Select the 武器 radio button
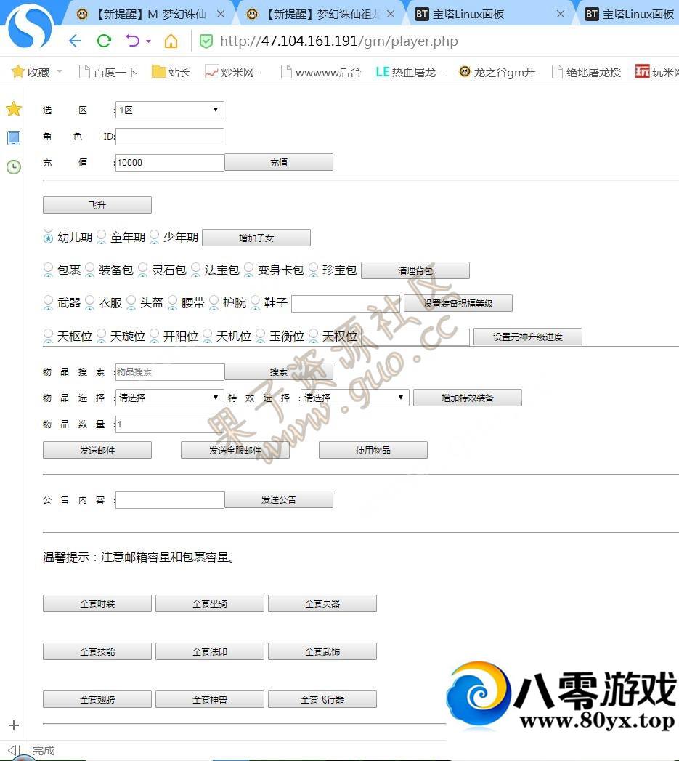 [48, 303]
